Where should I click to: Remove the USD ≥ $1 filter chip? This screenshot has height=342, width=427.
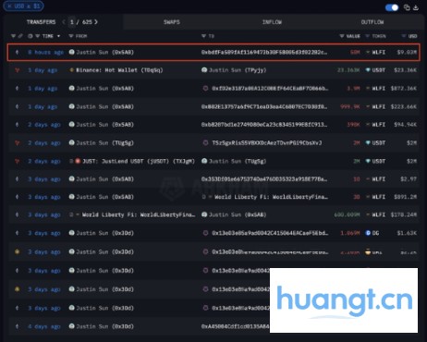point(8,6)
